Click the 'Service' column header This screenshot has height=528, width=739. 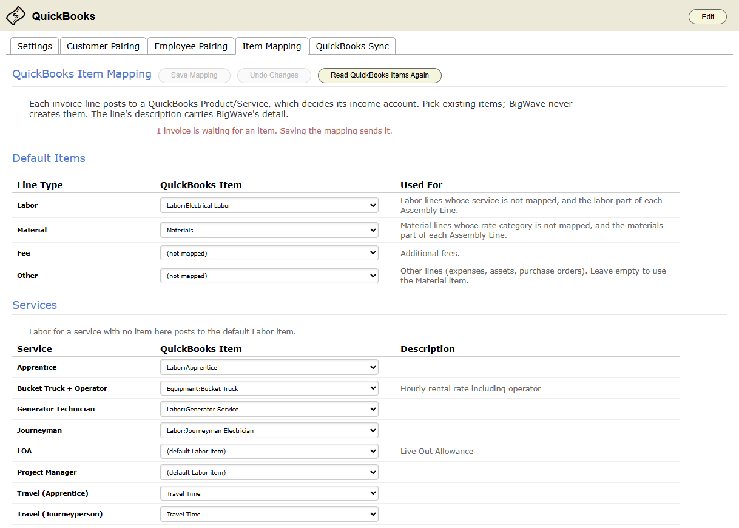point(35,349)
